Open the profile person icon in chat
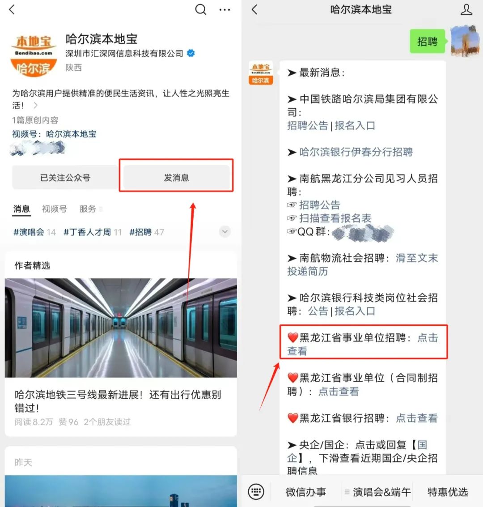483x507 pixels. [x=466, y=10]
